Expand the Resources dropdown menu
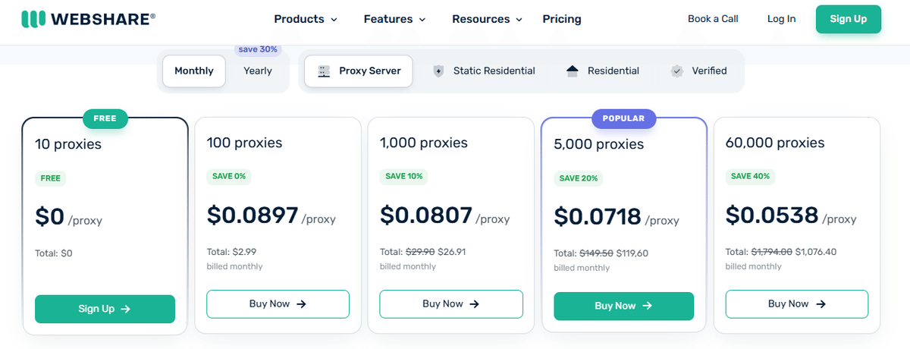The width and height of the screenshot is (910, 349). pos(487,19)
